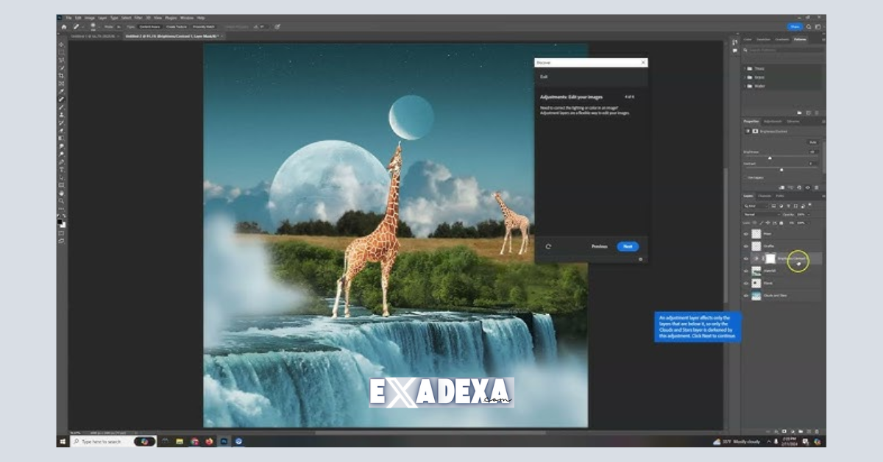
Task: Toggle visibility of the Clouds and Stars layer
Action: click(745, 294)
